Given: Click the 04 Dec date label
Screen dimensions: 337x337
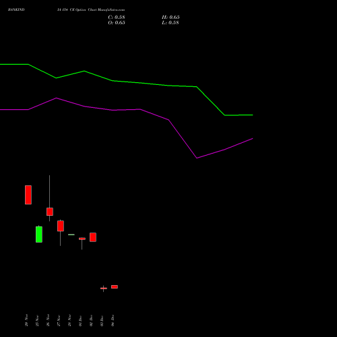Looking at the screenshot, I should click(x=113, y=320).
